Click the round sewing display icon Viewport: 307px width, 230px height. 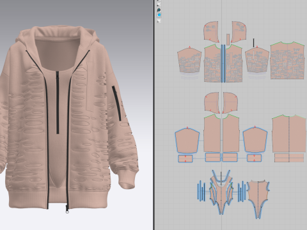pos(159,10)
